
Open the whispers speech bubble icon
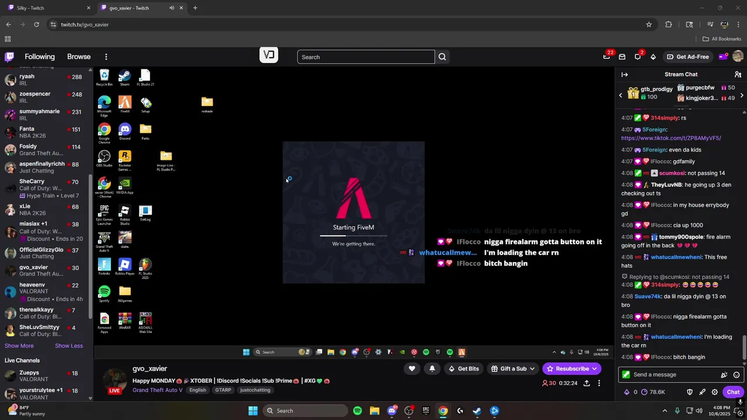click(x=638, y=57)
